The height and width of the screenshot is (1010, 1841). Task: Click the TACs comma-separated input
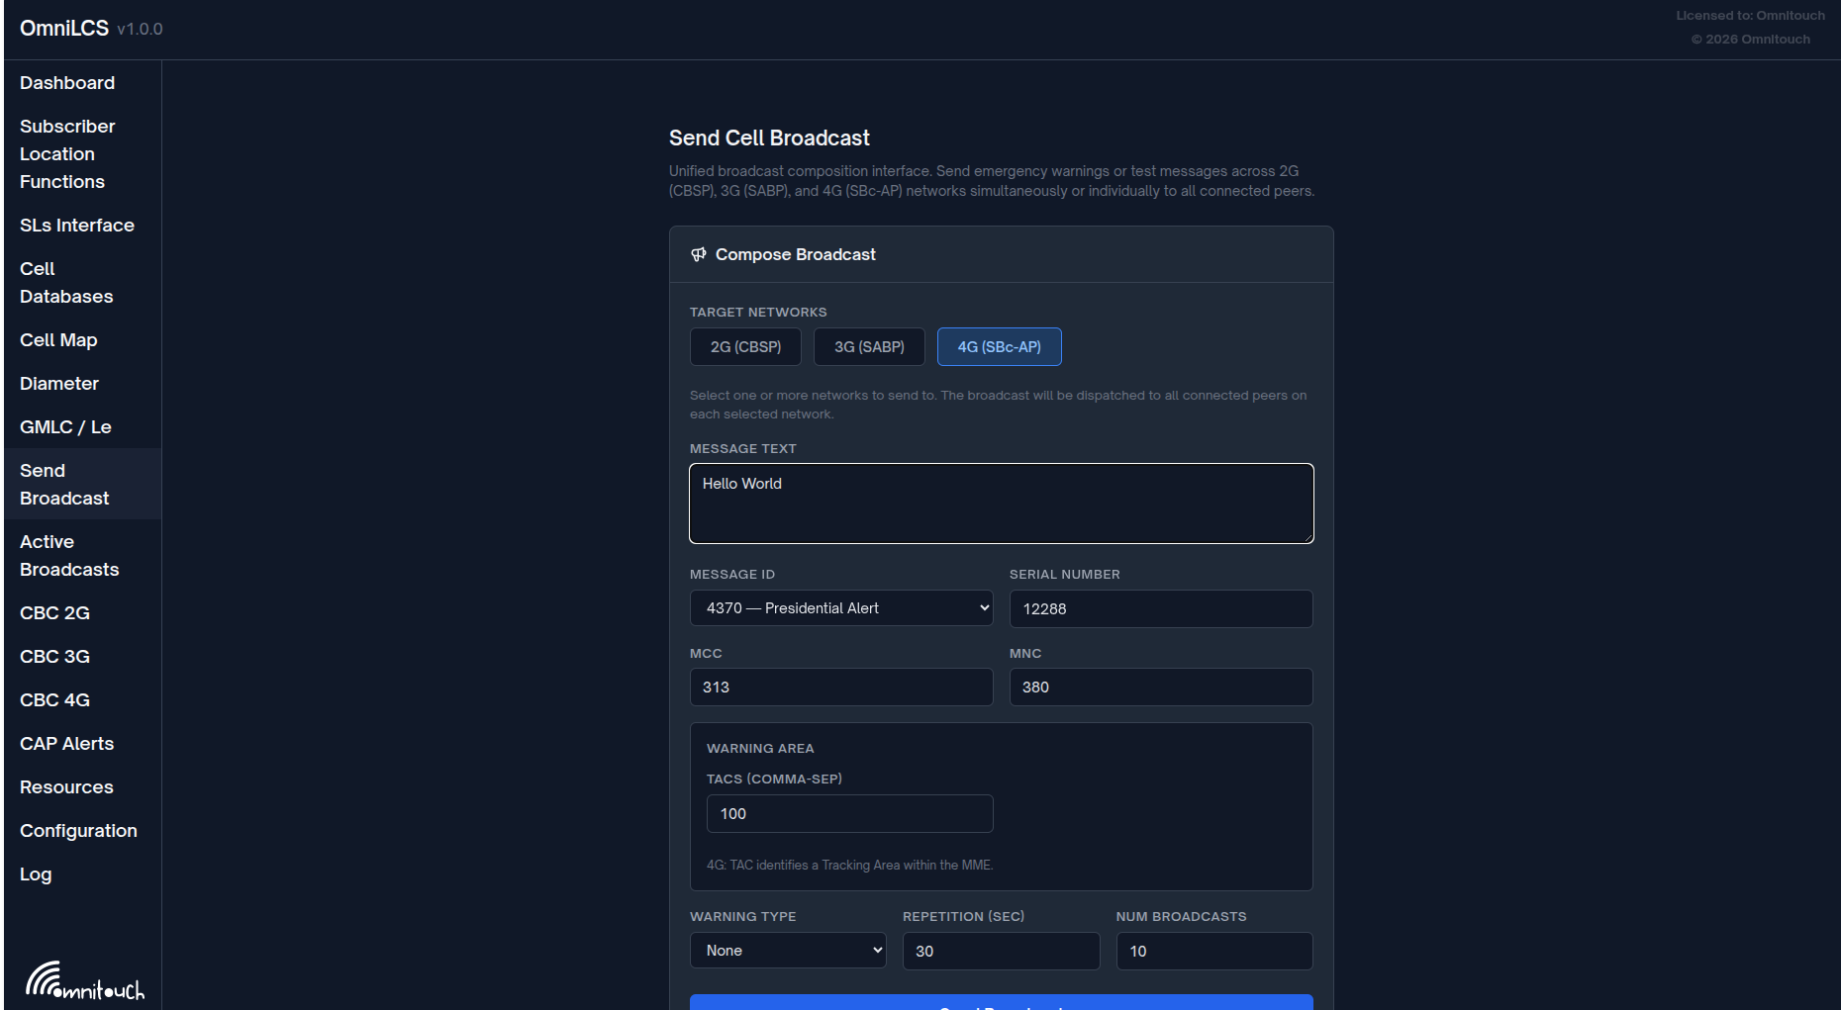[849, 814]
